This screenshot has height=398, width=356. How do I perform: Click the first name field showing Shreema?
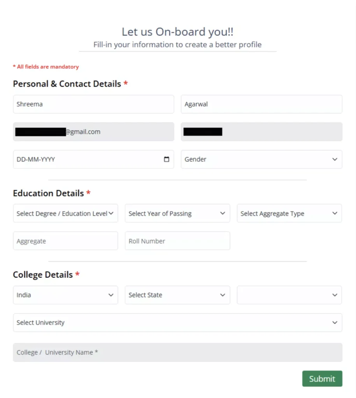click(93, 104)
